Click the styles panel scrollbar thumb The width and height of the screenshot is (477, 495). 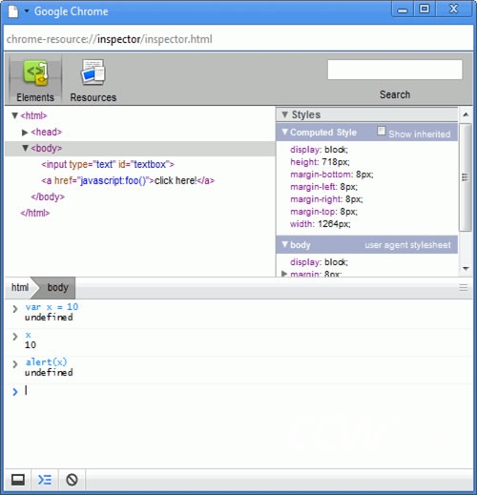(x=466, y=177)
